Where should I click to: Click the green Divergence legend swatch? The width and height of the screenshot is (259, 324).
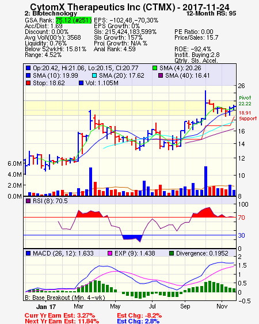click(x=172, y=253)
